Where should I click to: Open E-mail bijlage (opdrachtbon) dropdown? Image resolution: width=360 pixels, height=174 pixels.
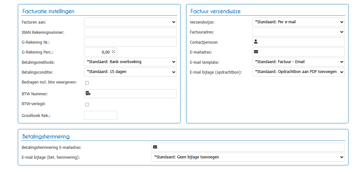click(x=298, y=72)
